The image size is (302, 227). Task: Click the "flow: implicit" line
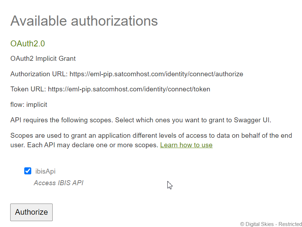click(29, 105)
